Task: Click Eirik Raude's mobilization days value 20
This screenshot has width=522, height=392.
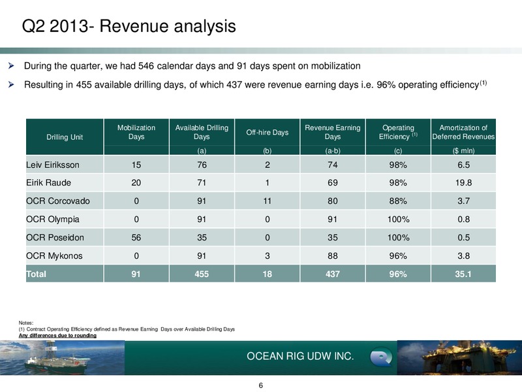Action: [x=136, y=183]
